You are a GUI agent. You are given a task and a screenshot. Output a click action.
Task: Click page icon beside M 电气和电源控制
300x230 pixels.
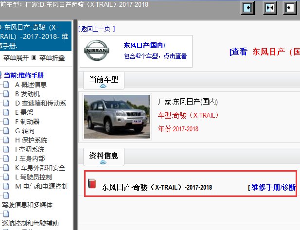pos(6,186)
